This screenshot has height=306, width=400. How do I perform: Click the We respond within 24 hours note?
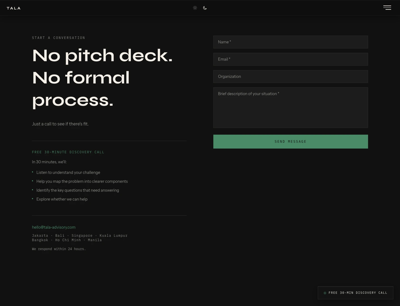(x=59, y=249)
